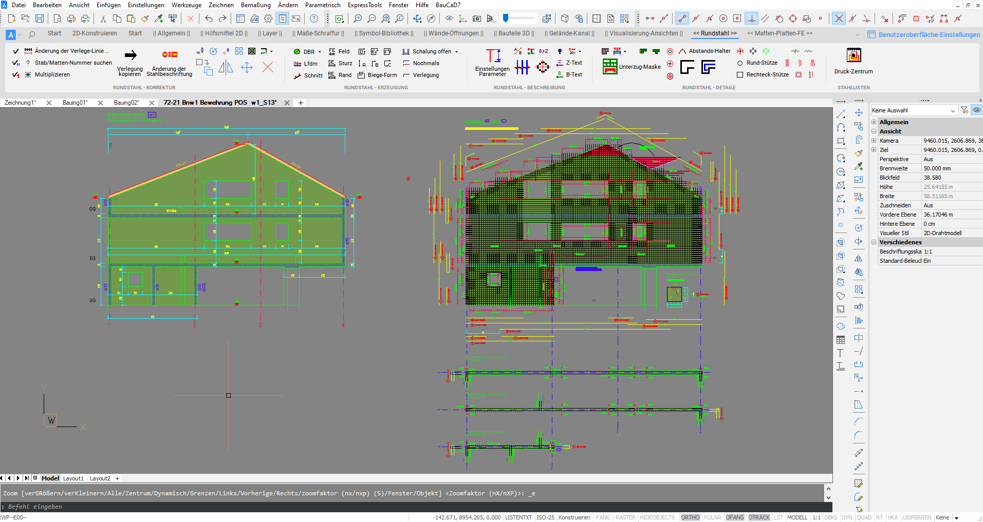This screenshot has width=983, height=522.
Task: Click the save diskette icon in the toolbar
Action: [40, 18]
